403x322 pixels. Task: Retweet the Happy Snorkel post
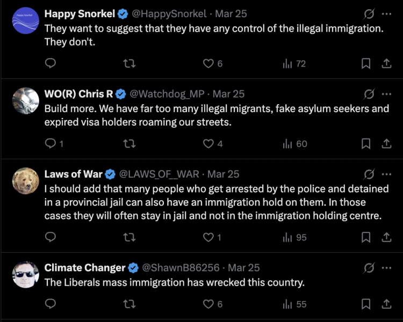(x=129, y=63)
